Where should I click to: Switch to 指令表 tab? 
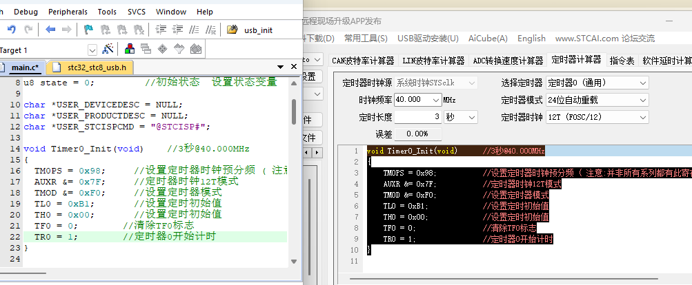pyautogui.click(x=622, y=61)
